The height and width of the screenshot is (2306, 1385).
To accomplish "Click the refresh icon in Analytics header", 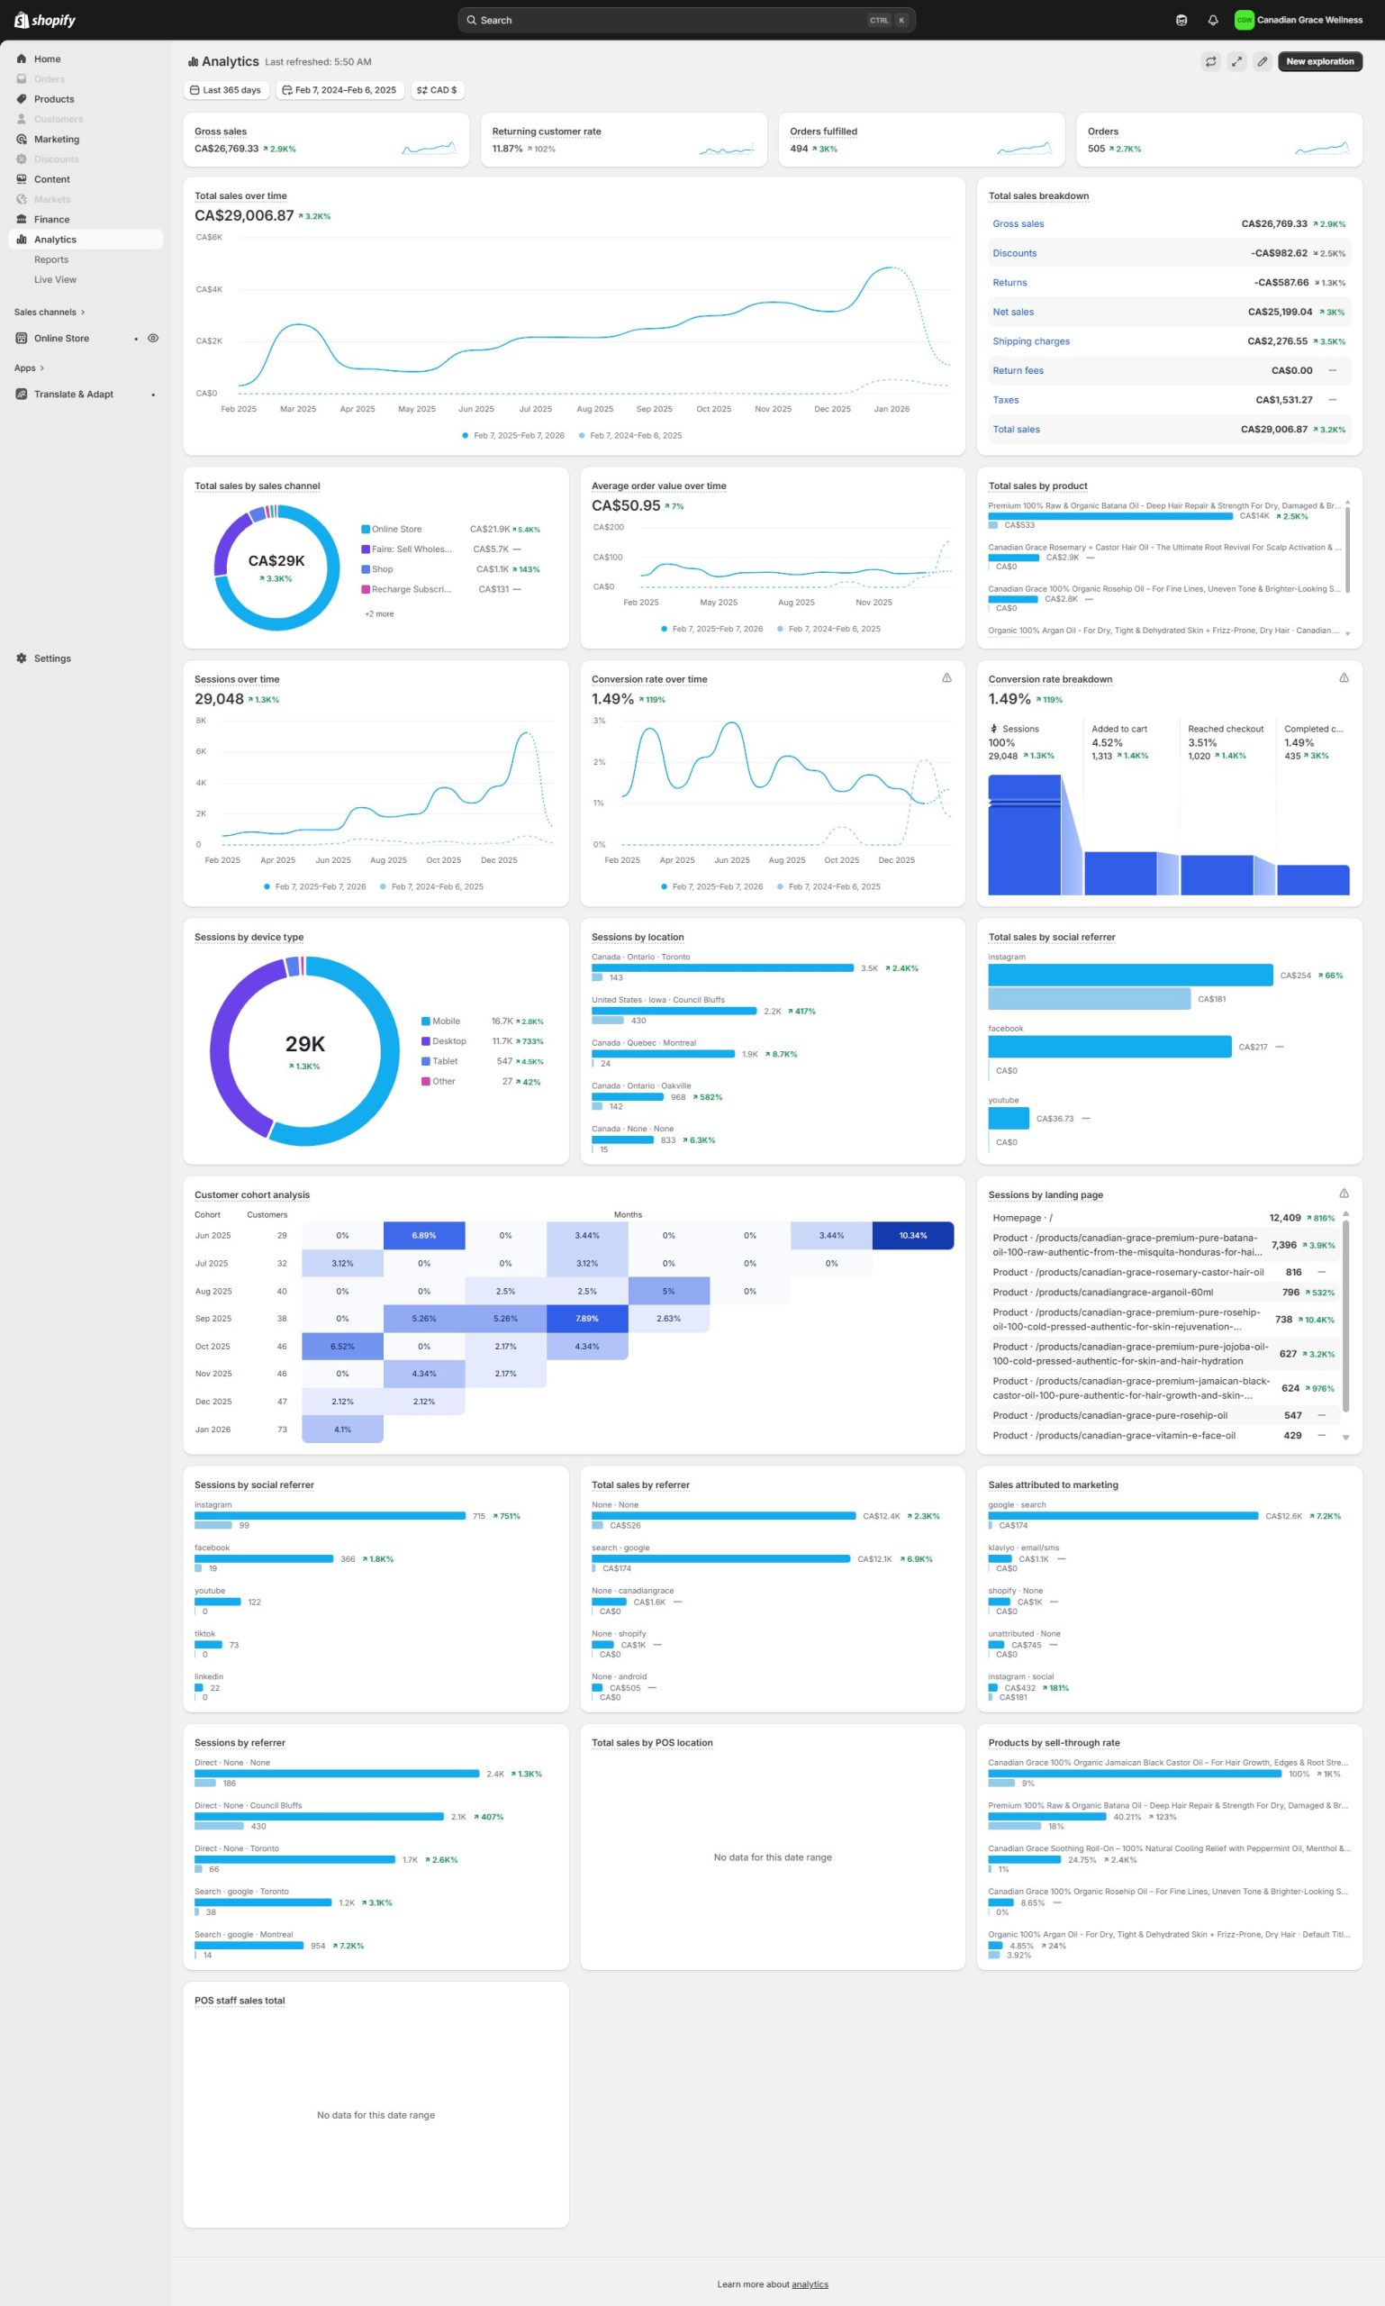I will click(x=1210, y=61).
